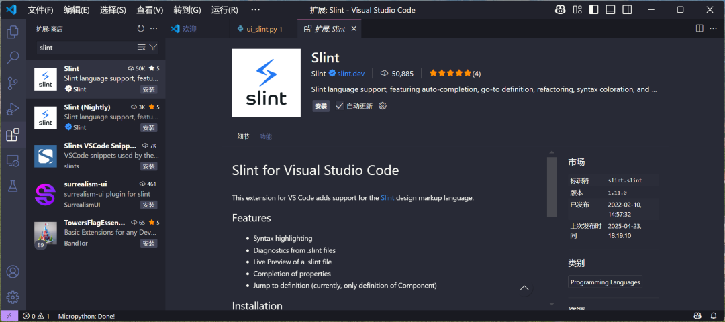Open the Explorer view in activity bar
The width and height of the screenshot is (725, 322).
(x=13, y=32)
